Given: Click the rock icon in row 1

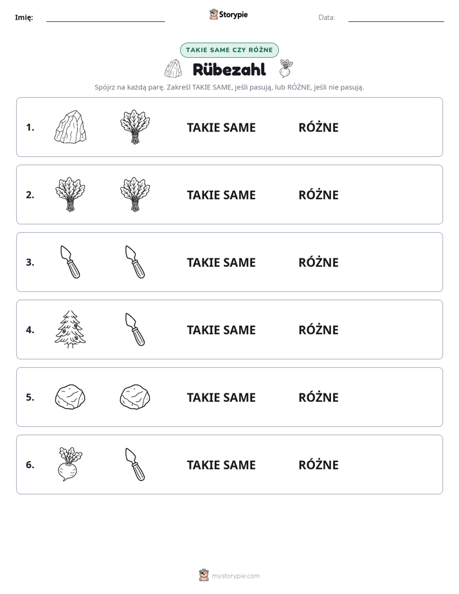Looking at the screenshot, I should (x=70, y=127).
